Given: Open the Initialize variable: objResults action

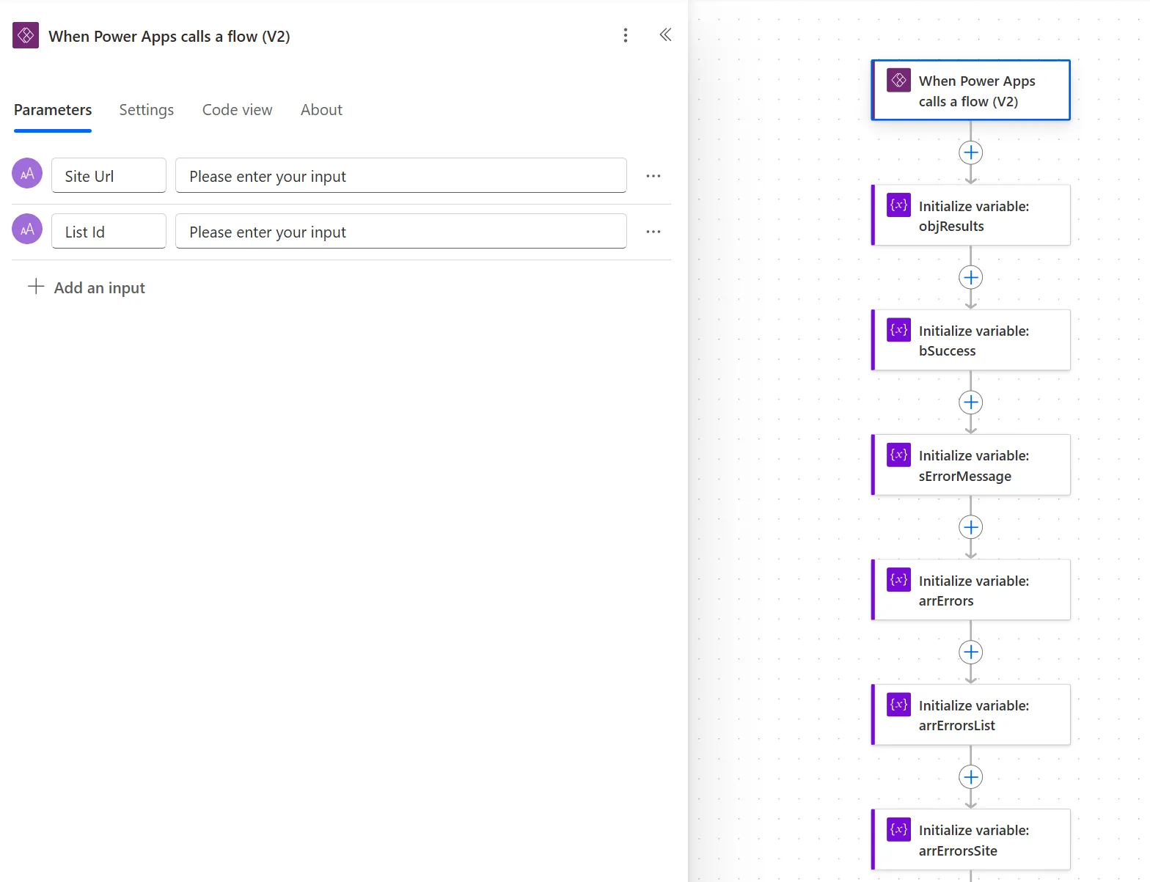Looking at the screenshot, I should click(971, 216).
